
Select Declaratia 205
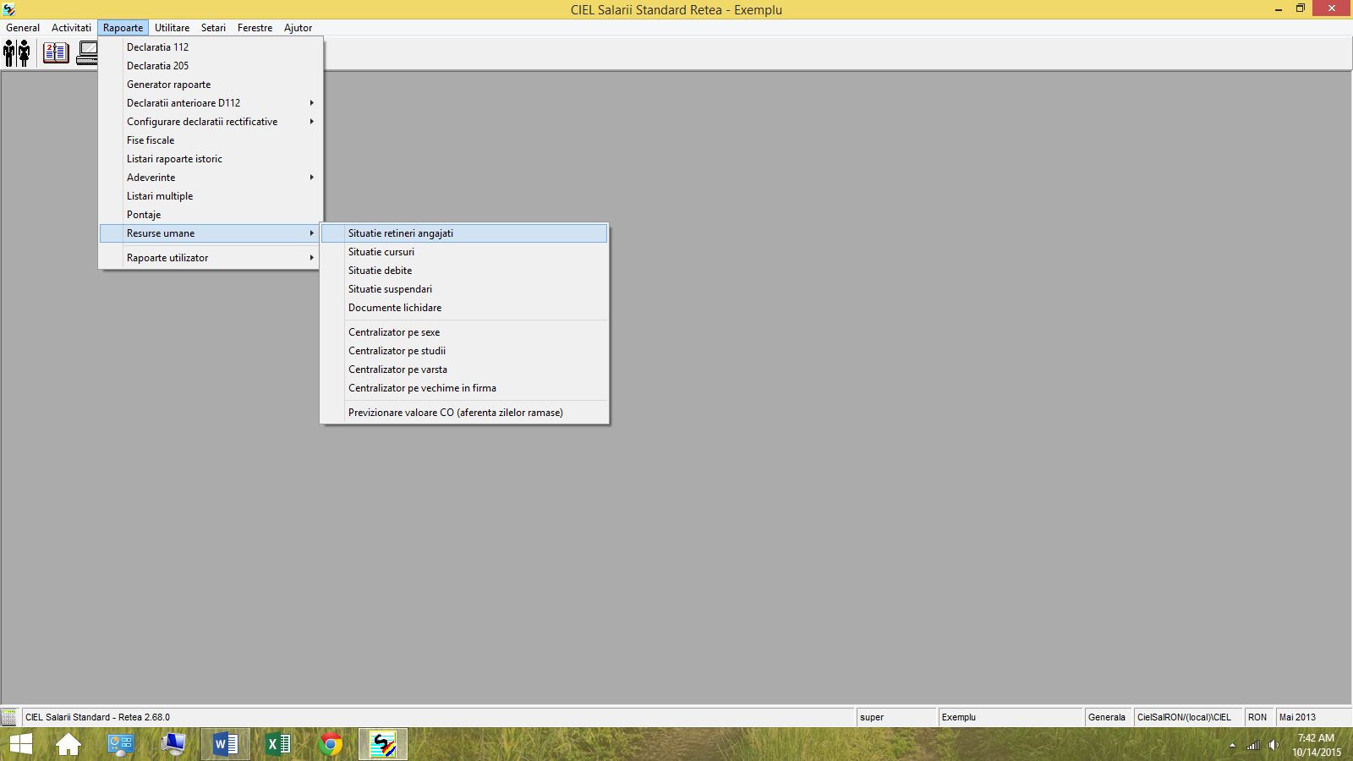point(210,66)
